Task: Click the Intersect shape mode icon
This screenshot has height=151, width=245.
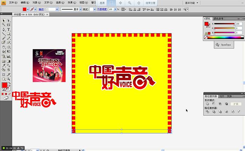Action: [220, 104]
